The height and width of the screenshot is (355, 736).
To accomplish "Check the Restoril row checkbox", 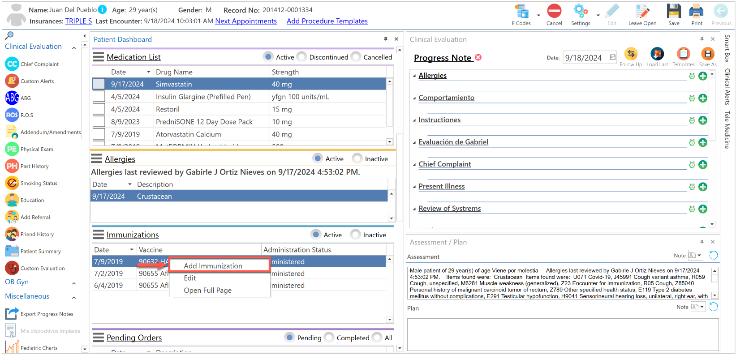I will [x=99, y=109].
